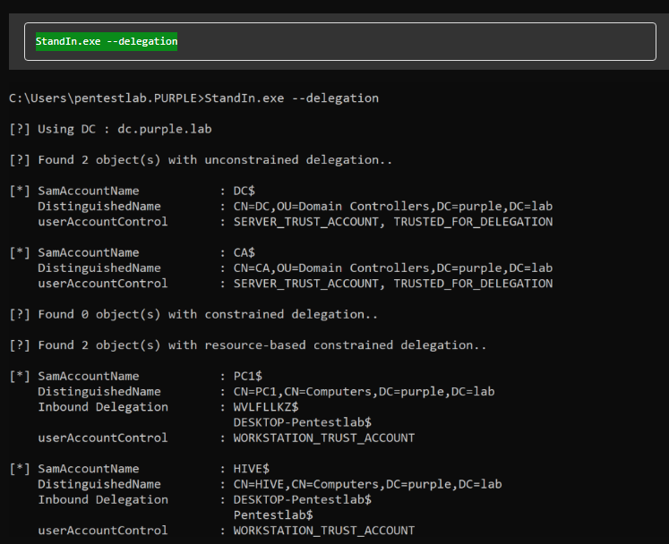Click inside the code block box
This screenshot has height=544, width=669.
tap(340, 41)
